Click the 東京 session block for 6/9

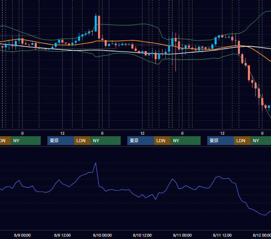coord(61,141)
